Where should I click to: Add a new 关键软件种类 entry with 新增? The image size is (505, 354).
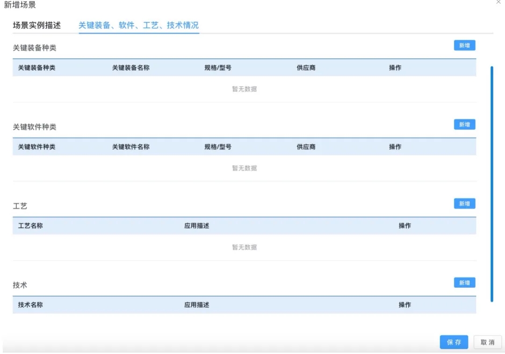click(464, 125)
